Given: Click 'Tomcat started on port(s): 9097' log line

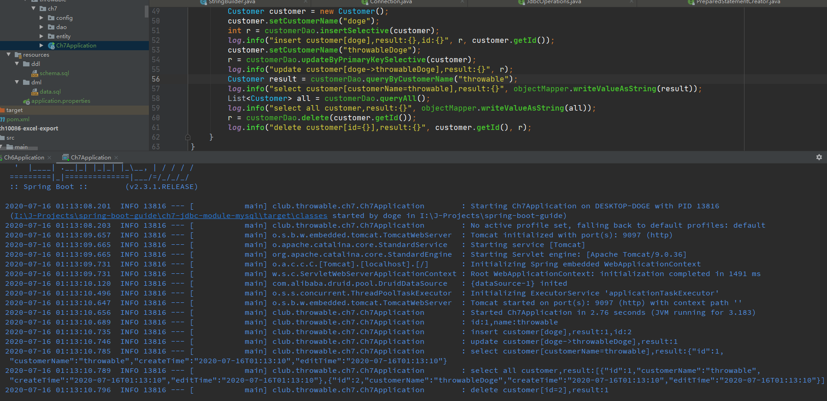Looking at the screenshot, I should click(606, 303).
